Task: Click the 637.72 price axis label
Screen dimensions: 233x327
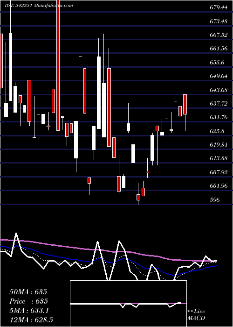Action: coord(219,104)
